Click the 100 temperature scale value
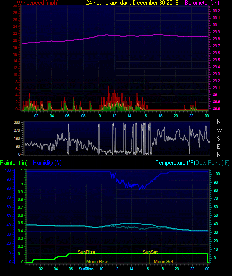The image size is (232, 276). 217,174
